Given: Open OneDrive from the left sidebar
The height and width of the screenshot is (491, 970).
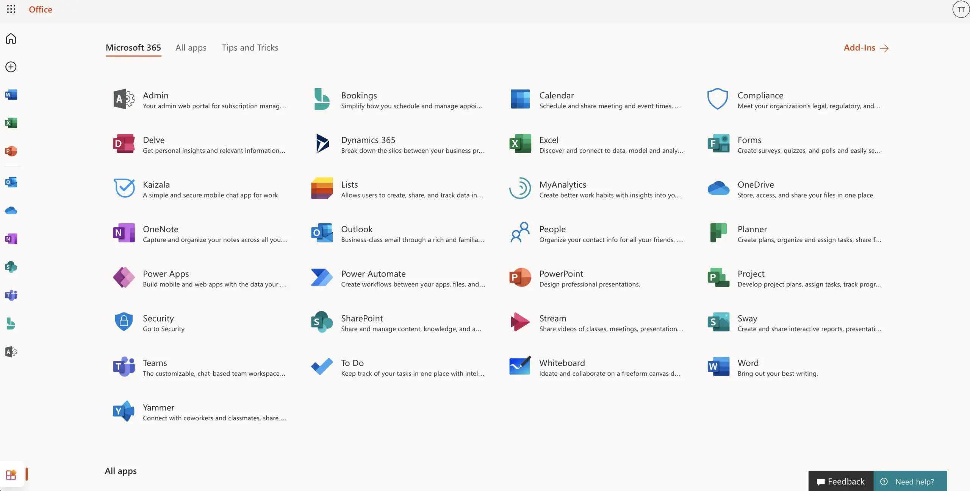Looking at the screenshot, I should [11, 210].
